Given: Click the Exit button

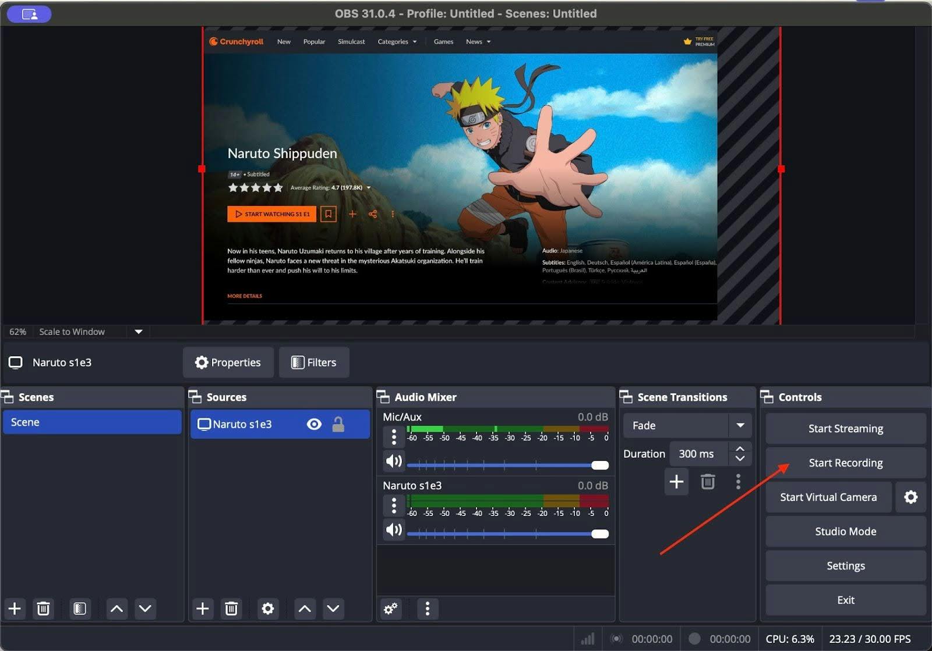Looking at the screenshot, I should coord(846,600).
